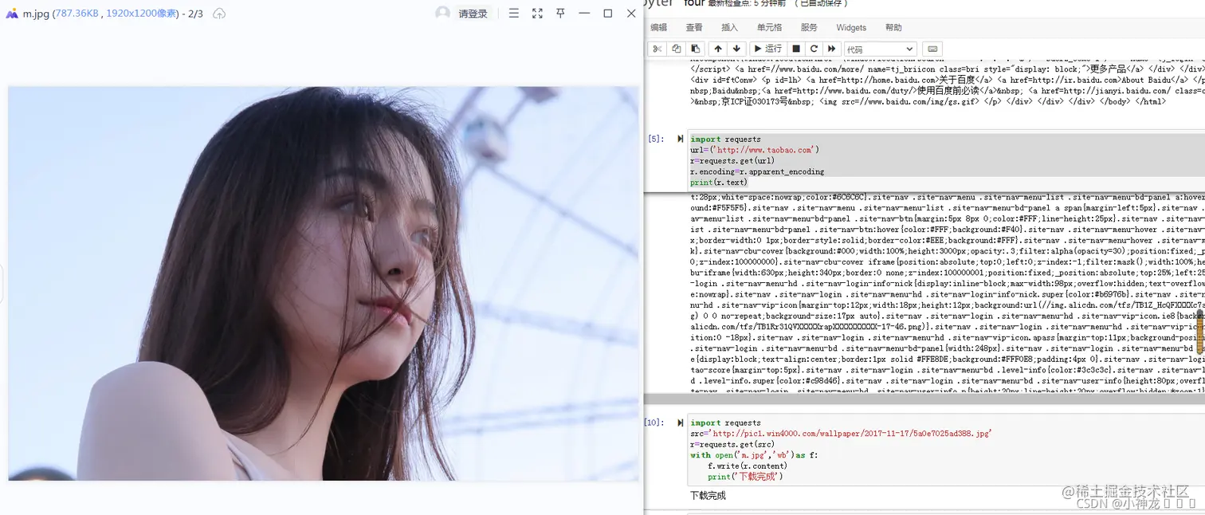This screenshot has width=1205, height=515.
Task: Click the 1920x1200像素 image info text
Action: click(141, 14)
